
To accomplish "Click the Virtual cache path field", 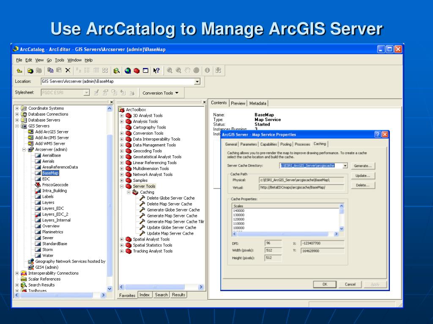I will (x=301, y=187).
